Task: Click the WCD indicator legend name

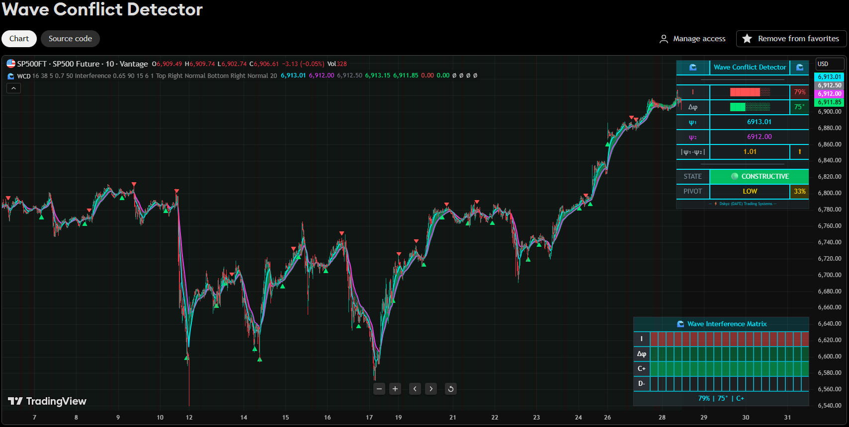Action: [x=23, y=76]
